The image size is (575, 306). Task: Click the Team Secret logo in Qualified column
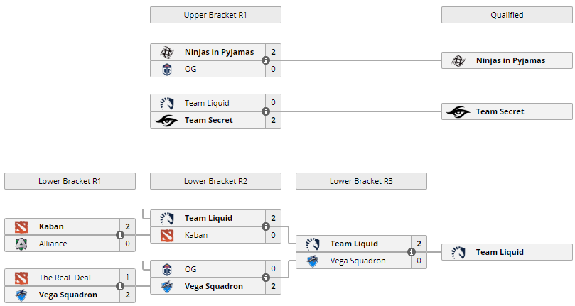pos(458,111)
